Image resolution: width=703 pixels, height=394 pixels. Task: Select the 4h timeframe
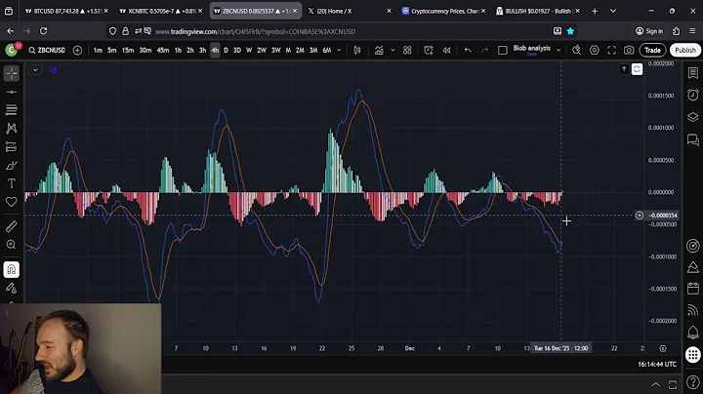coord(215,50)
